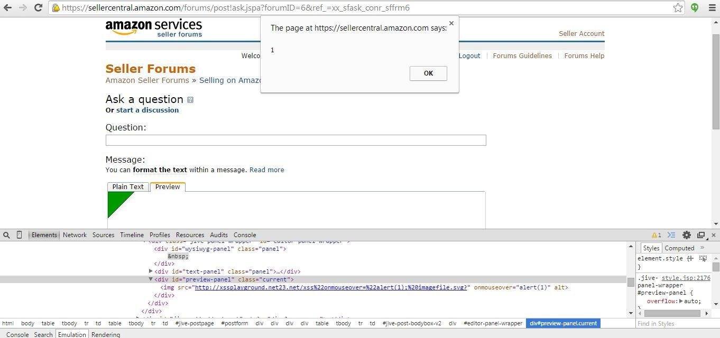The height and width of the screenshot is (338, 720).
Task: Close the alert dialog with the X
Action: pyautogui.click(x=451, y=23)
